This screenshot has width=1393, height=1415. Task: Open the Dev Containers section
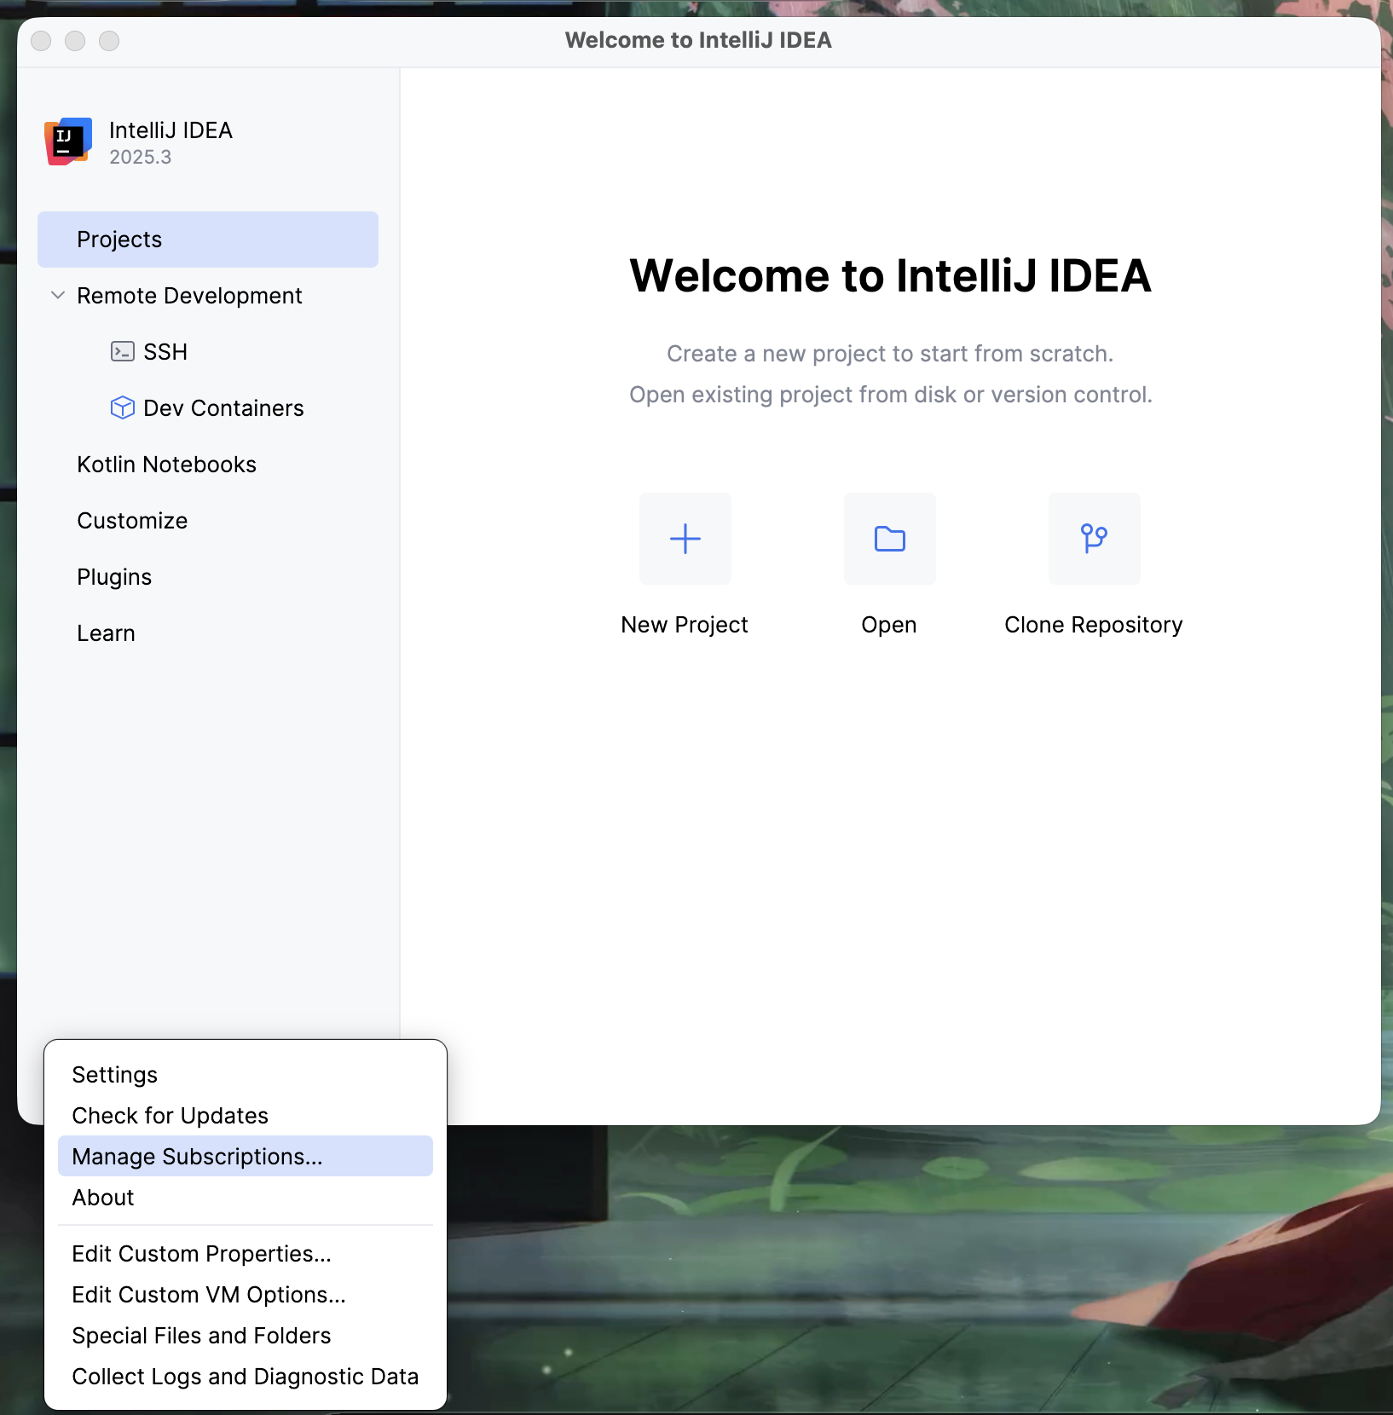(223, 407)
